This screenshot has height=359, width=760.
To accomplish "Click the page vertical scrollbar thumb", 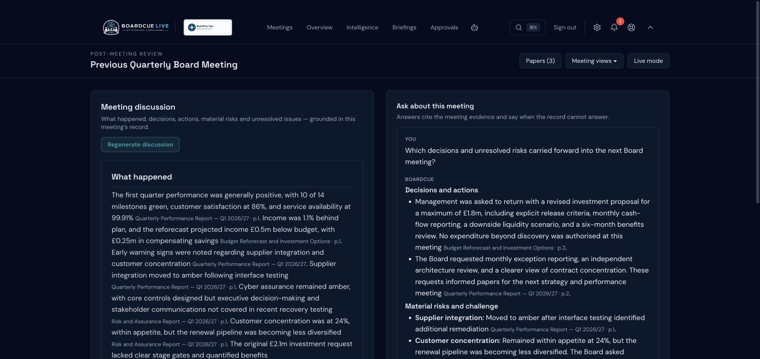I will click(x=757, y=103).
